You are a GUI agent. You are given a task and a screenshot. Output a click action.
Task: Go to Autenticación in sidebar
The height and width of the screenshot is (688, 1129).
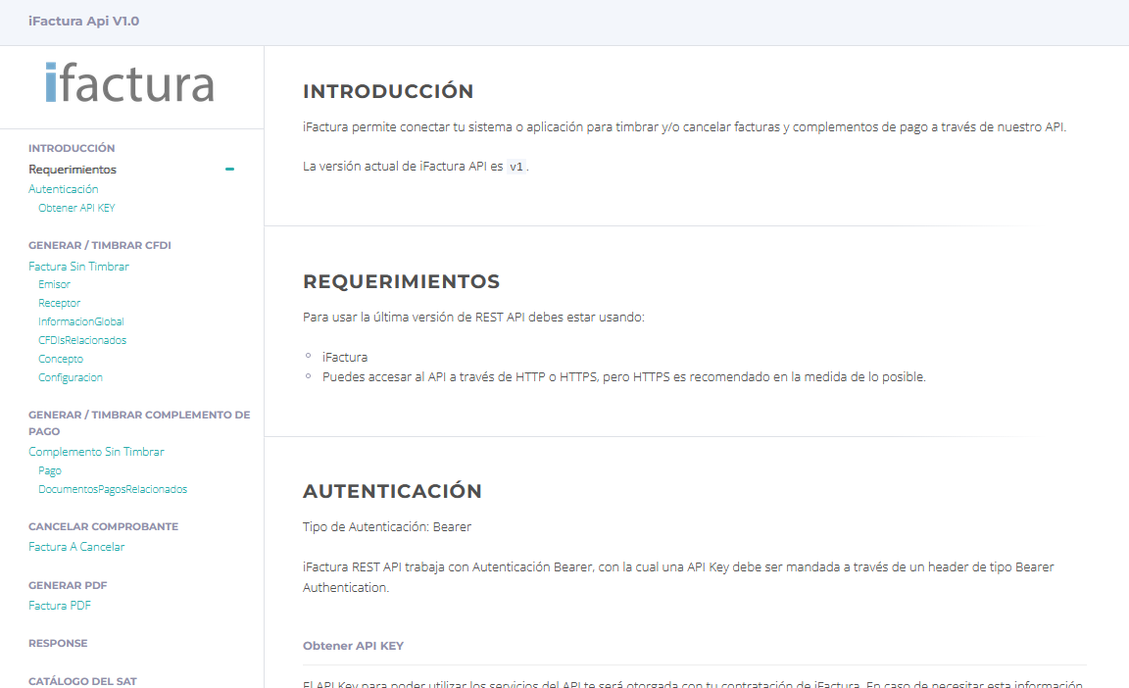(x=64, y=189)
